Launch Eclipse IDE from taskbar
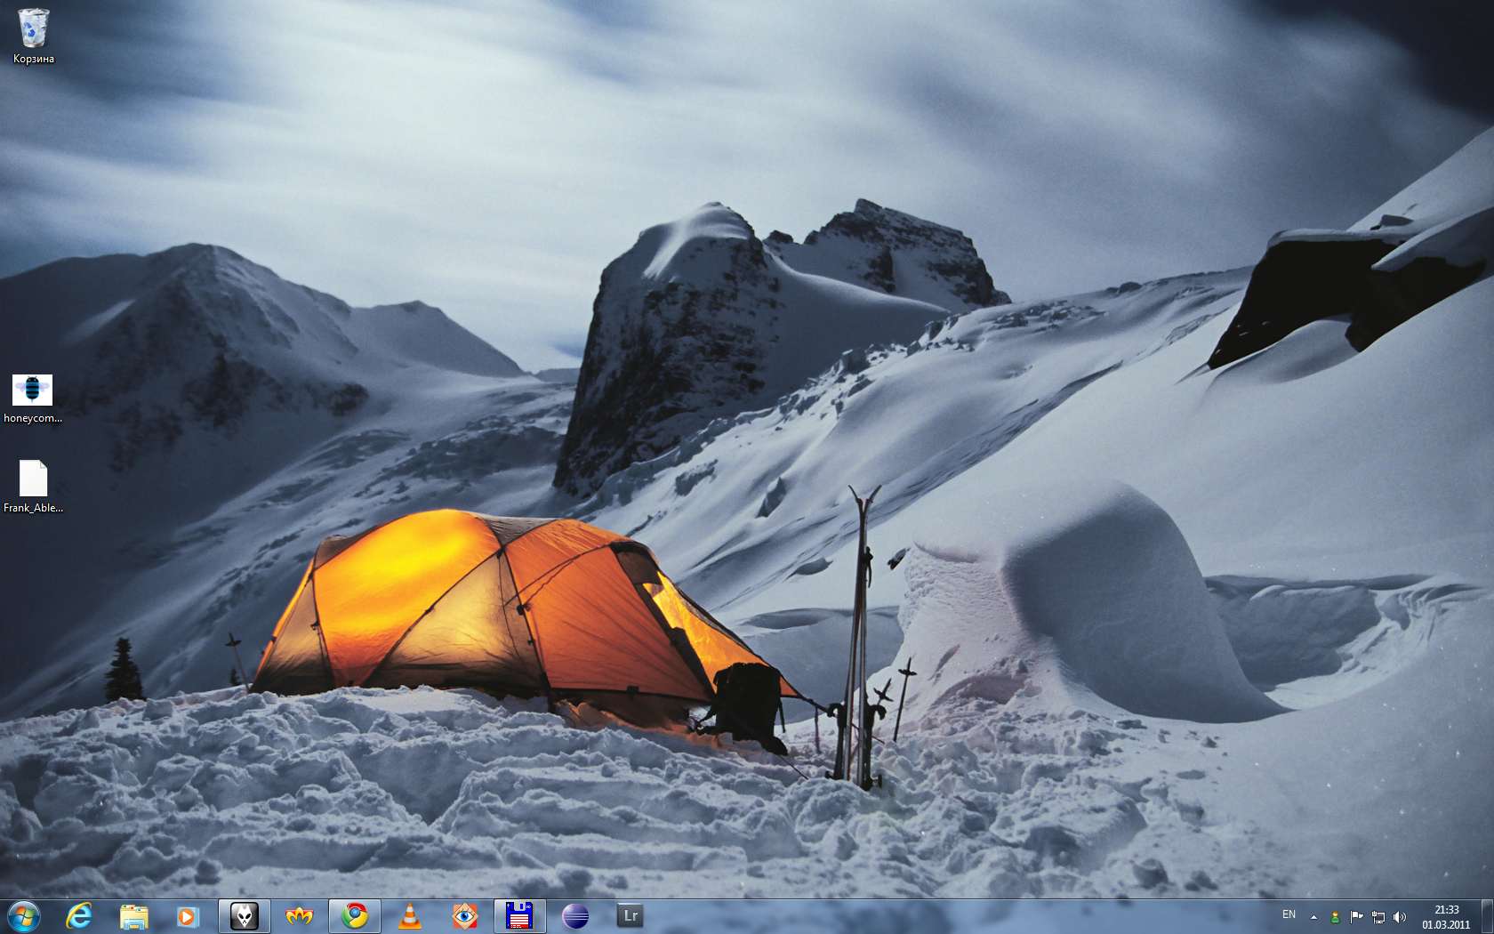 tap(575, 915)
